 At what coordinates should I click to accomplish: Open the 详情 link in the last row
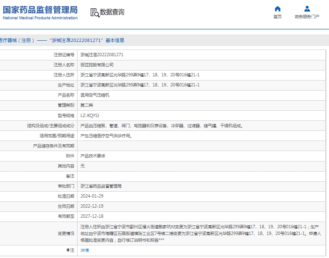pyautogui.click(x=85, y=250)
